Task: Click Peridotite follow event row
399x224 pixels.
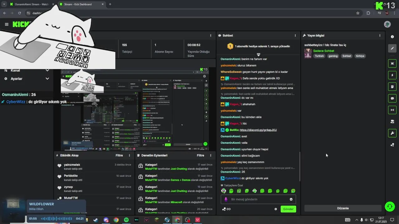Action: (x=94, y=178)
